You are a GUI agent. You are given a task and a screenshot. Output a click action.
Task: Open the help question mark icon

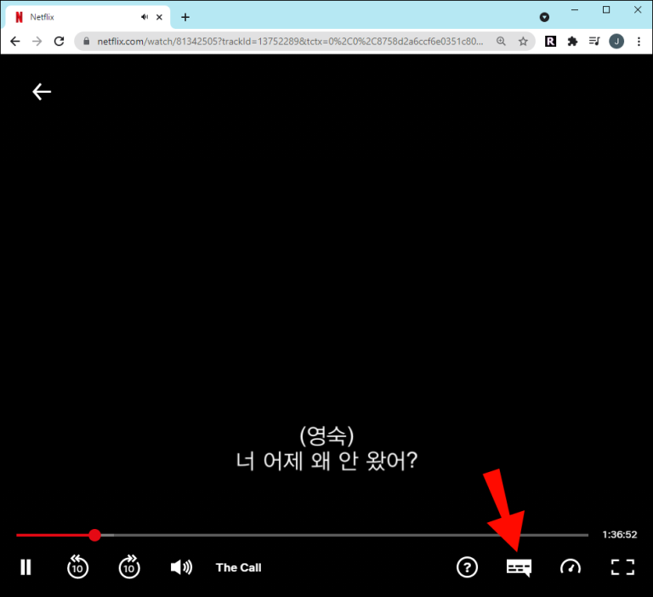467,567
